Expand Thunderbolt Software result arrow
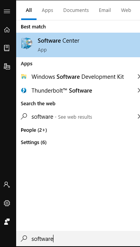Screen dimensions: 140x247 [x=138, y=90]
